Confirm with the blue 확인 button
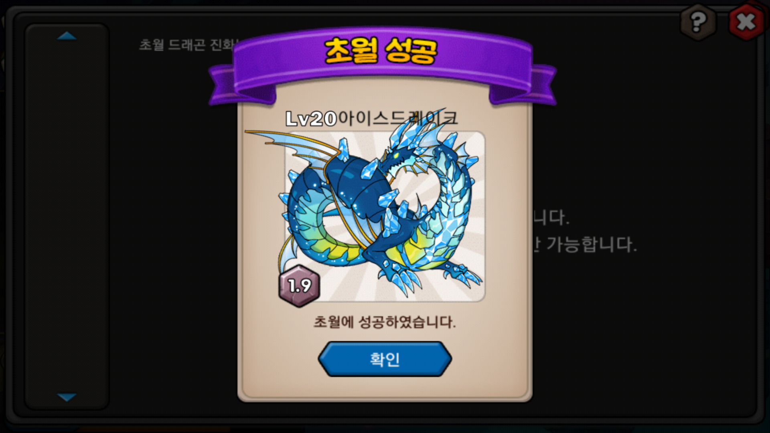Image resolution: width=770 pixels, height=433 pixels. coord(385,359)
